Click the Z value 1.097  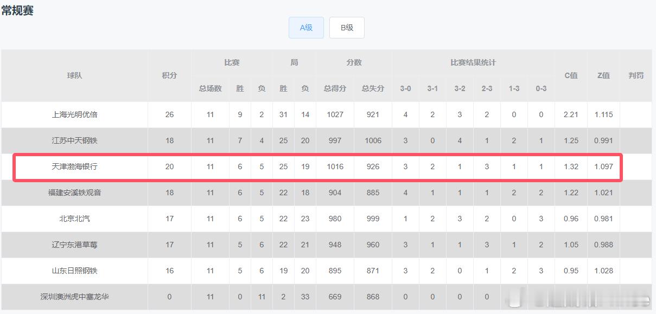(603, 166)
